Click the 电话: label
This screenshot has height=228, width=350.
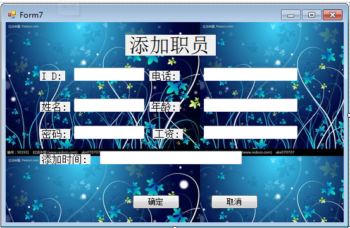pos(165,76)
